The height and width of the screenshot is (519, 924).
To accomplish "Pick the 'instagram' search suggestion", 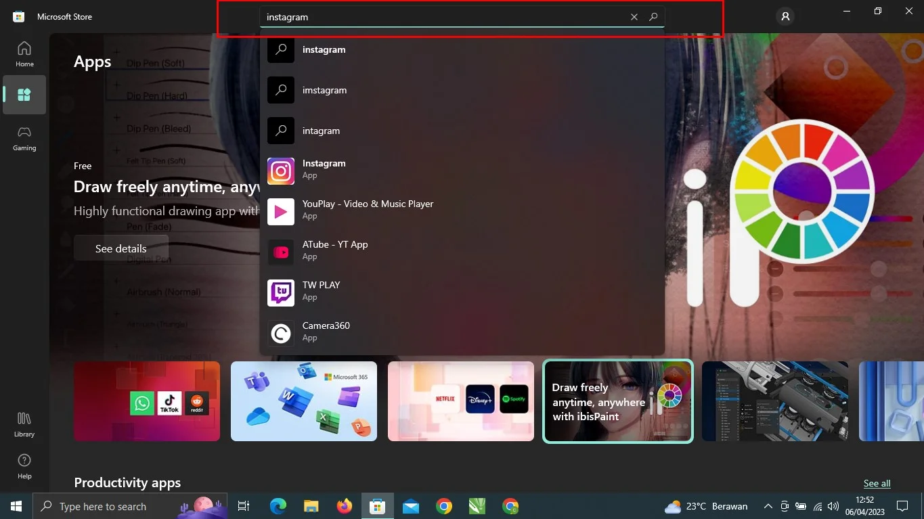I will [462, 49].
